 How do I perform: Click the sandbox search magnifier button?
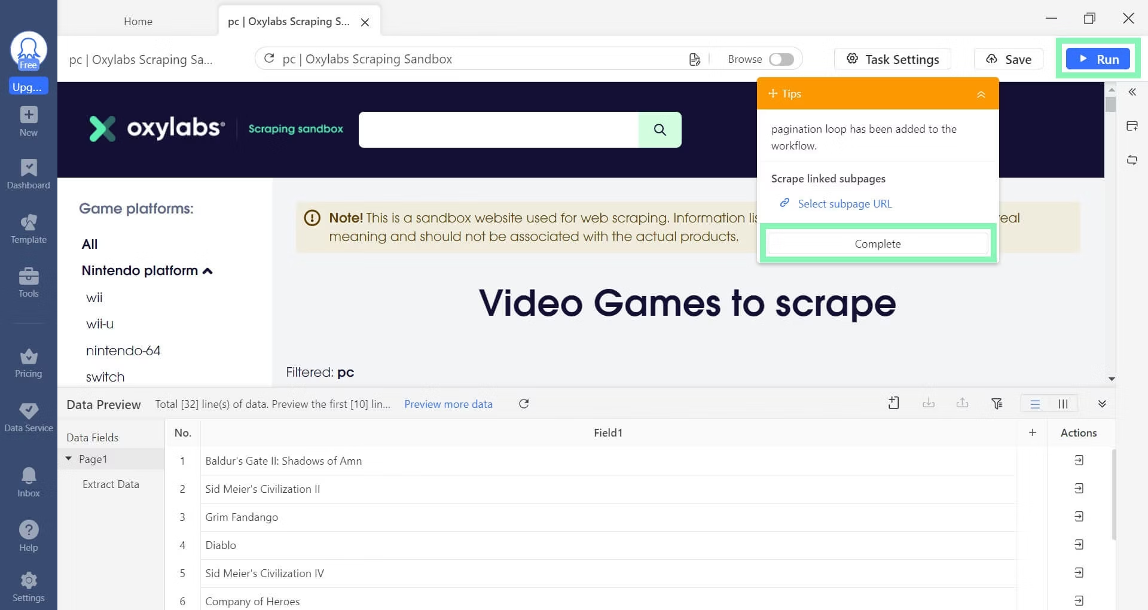coord(660,130)
